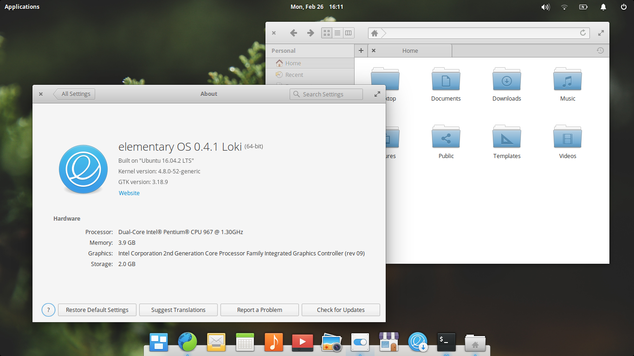Select Home in the Files sidebar
The width and height of the screenshot is (634, 356).
pyautogui.click(x=310, y=63)
